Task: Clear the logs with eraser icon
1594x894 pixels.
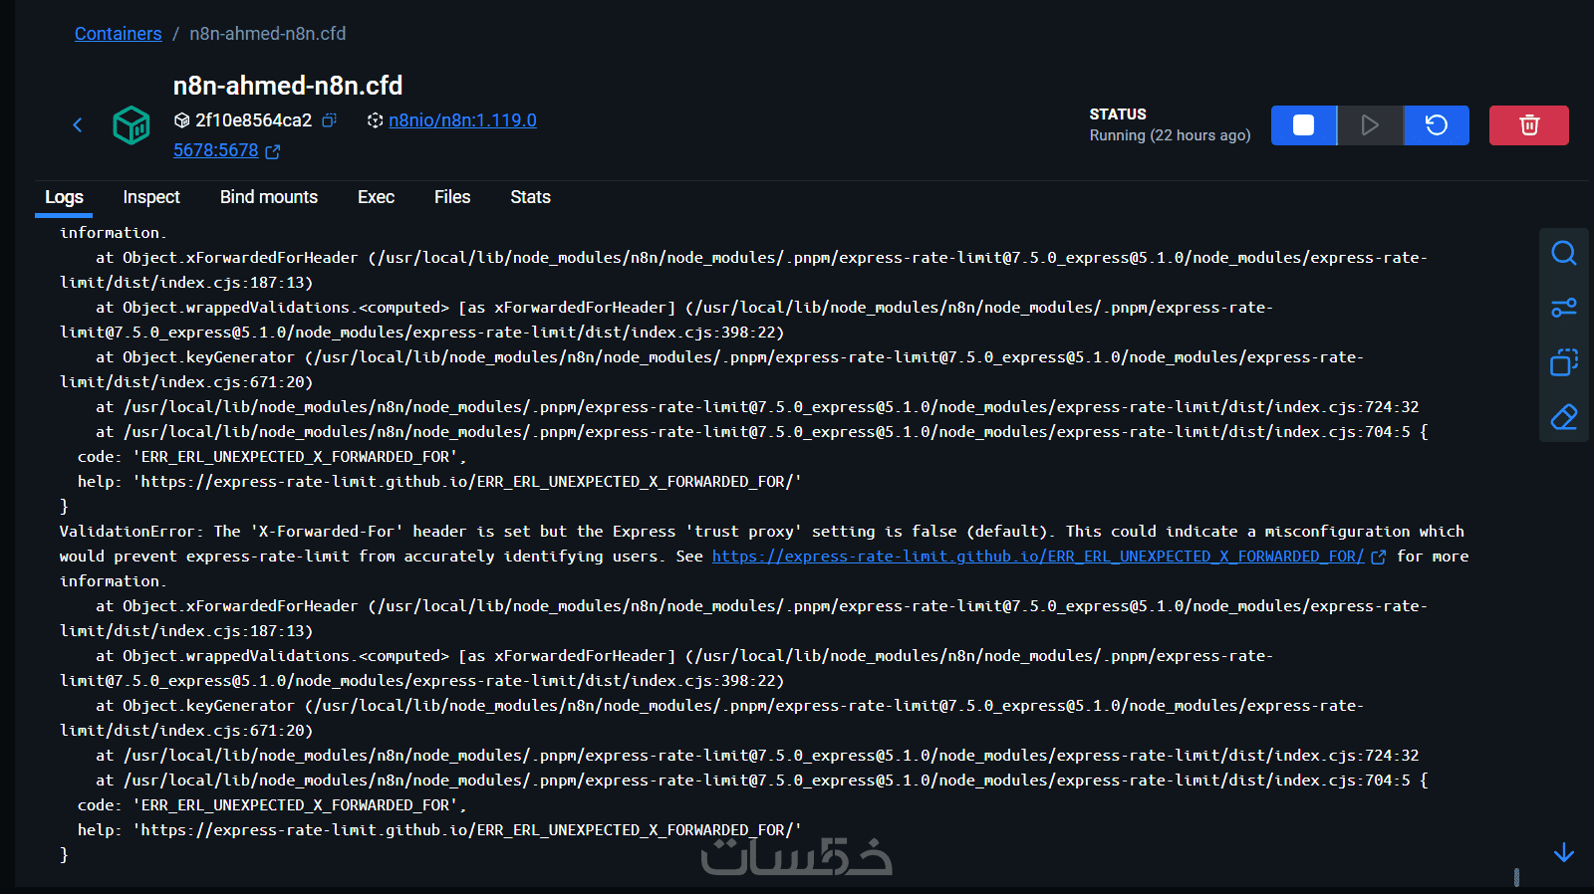Action: click(1564, 417)
